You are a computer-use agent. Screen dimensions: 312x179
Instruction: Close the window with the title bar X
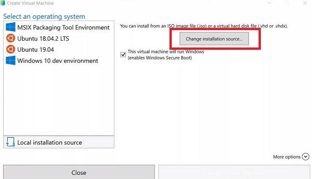coord(305,3)
